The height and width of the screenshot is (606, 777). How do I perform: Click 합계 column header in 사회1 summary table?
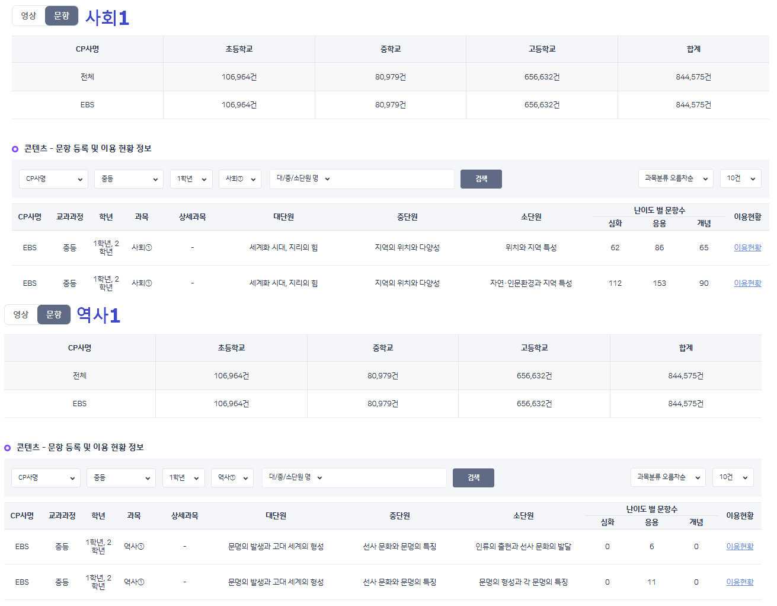[x=693, y=49]
